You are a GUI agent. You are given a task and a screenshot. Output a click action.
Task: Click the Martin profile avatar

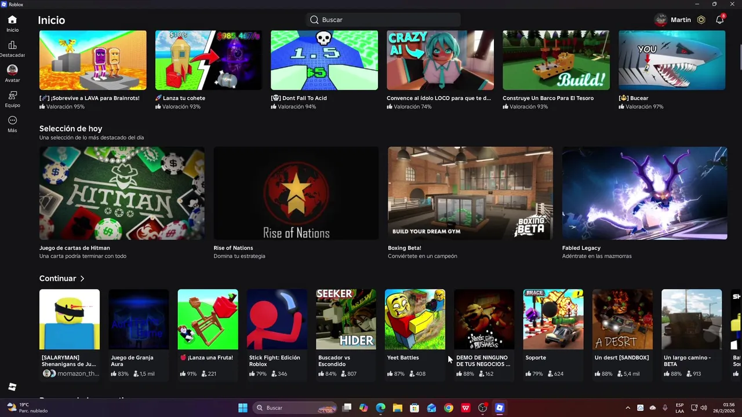pos(661,20)
